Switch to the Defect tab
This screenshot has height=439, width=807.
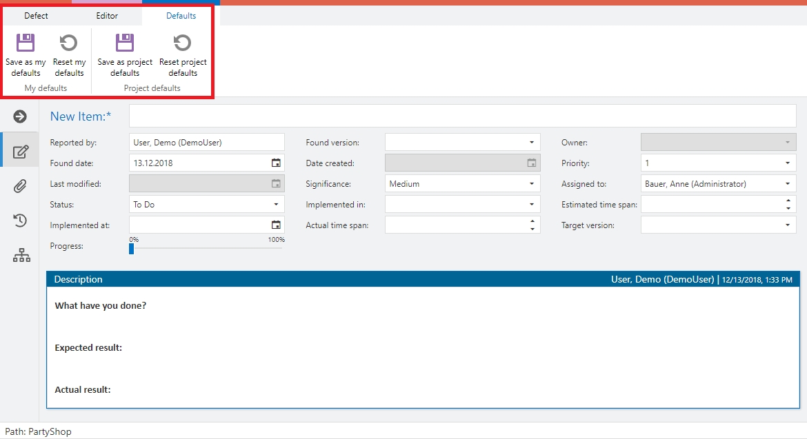click(x=36, y=16)
